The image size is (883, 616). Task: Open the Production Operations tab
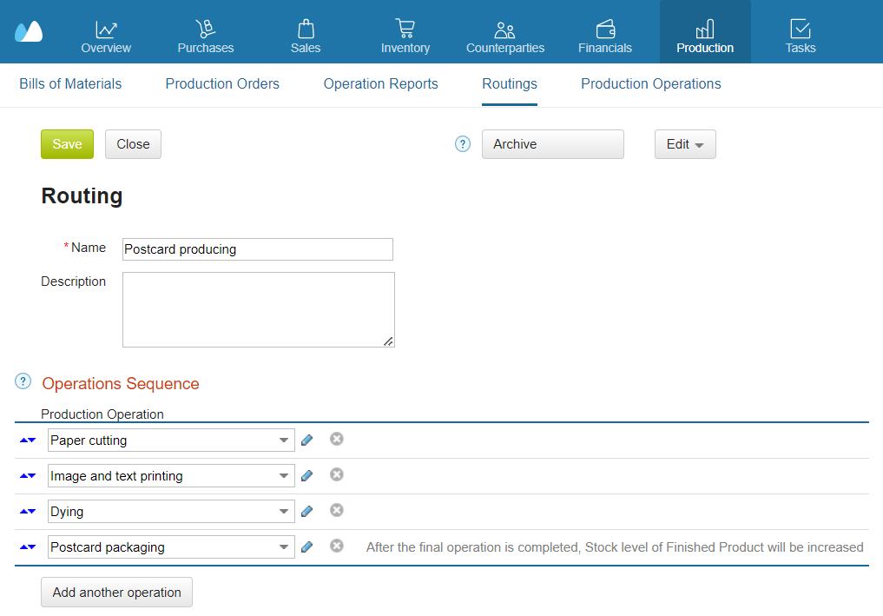coord(650,83)
